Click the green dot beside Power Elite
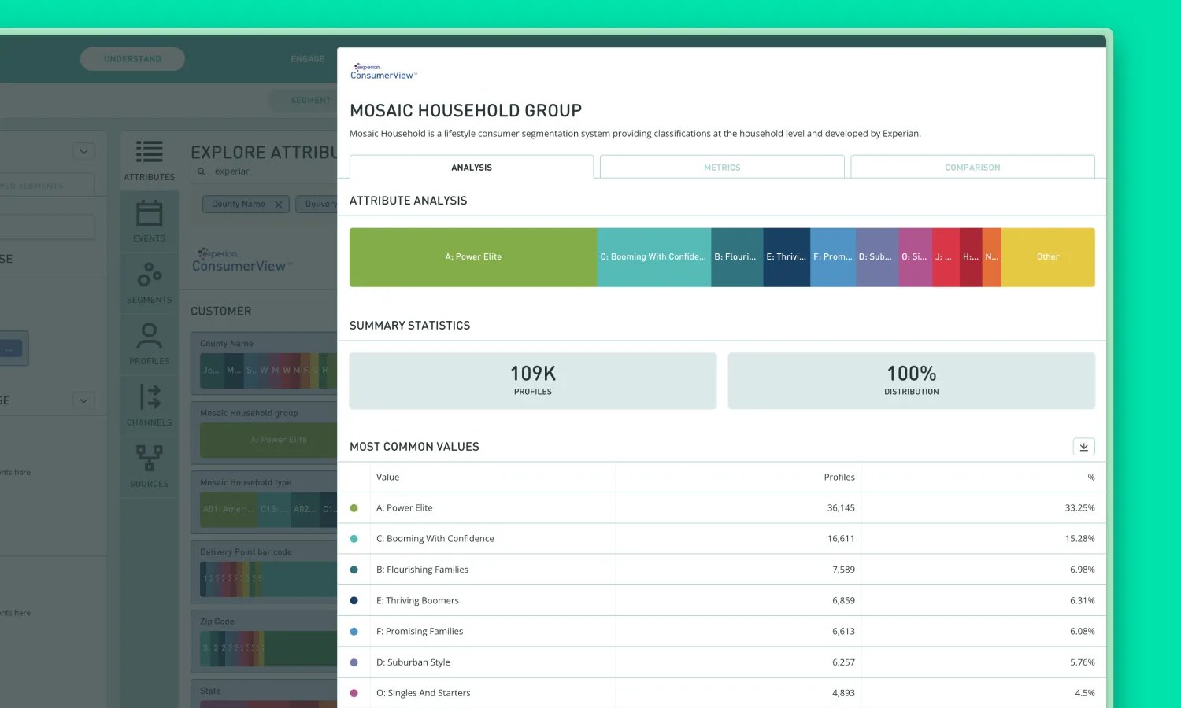The width and height of the screenshot is (1181, 708). tap(354, 508)
